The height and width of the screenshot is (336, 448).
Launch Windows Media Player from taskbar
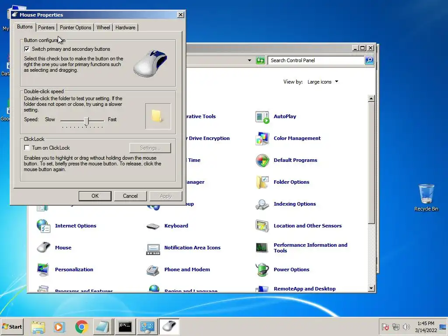tap(59, 326)
